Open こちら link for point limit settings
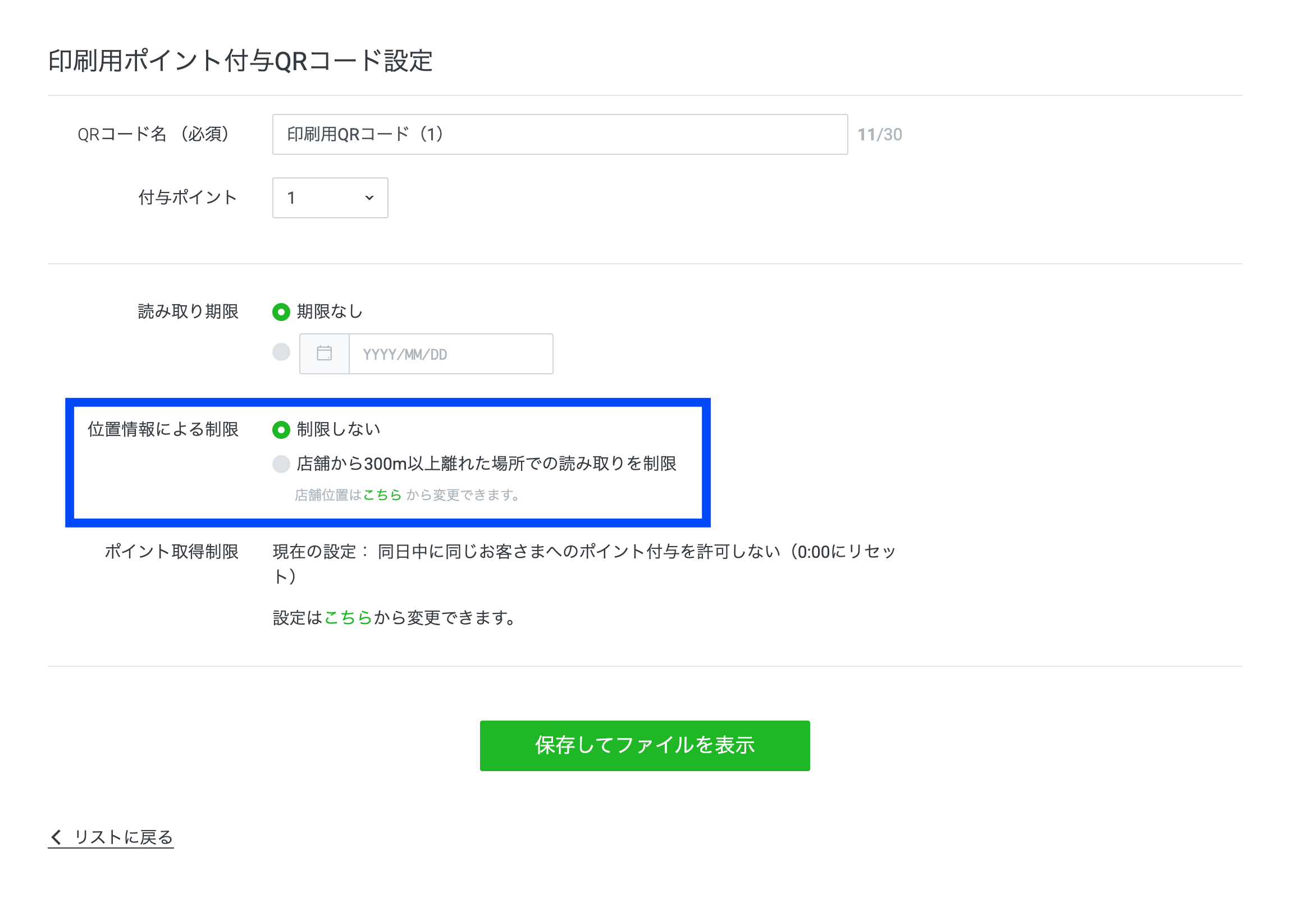The width and height of the screenshot is (1293, 903). click(348, 617)
